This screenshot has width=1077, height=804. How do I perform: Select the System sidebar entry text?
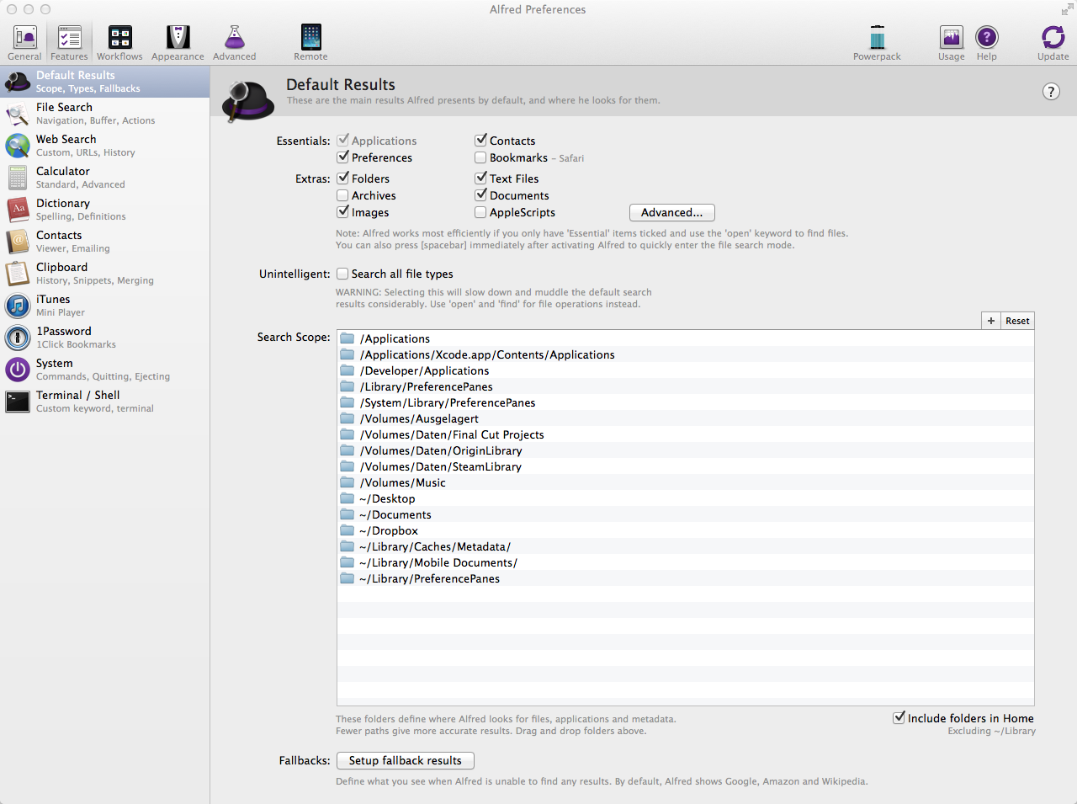(x=54, y=363)
